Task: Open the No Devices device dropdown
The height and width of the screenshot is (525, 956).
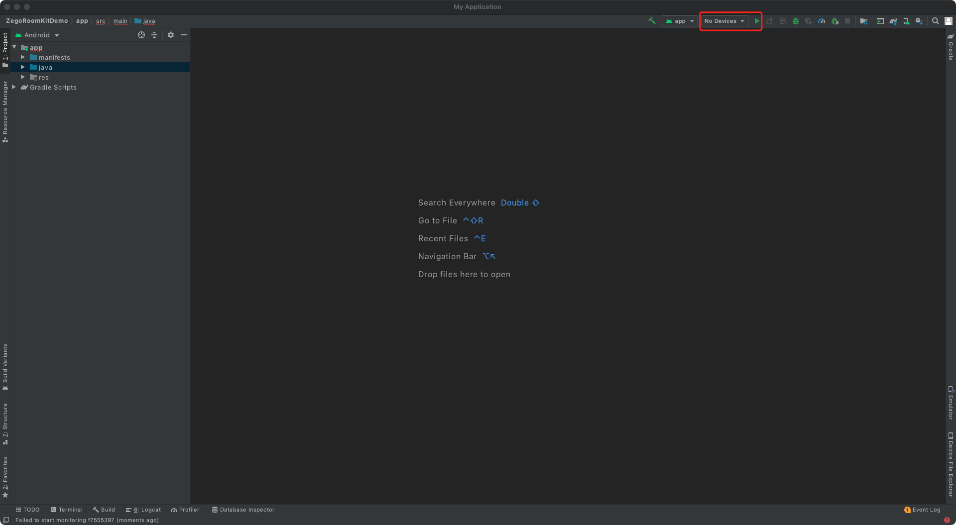Action: point(723,21)
